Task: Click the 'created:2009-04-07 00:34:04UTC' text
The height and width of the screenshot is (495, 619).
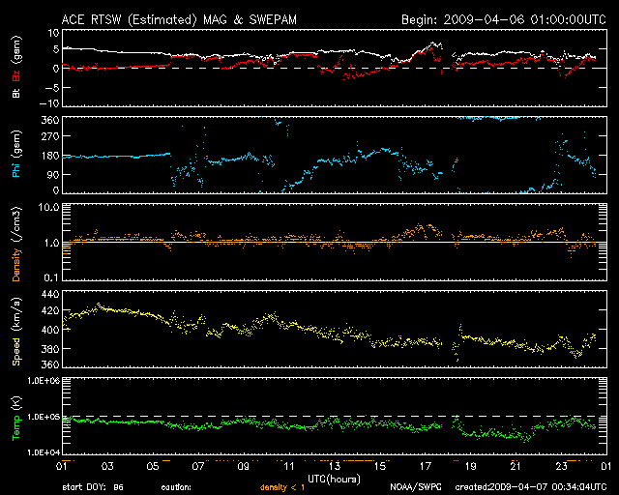Action: point(531,487)
